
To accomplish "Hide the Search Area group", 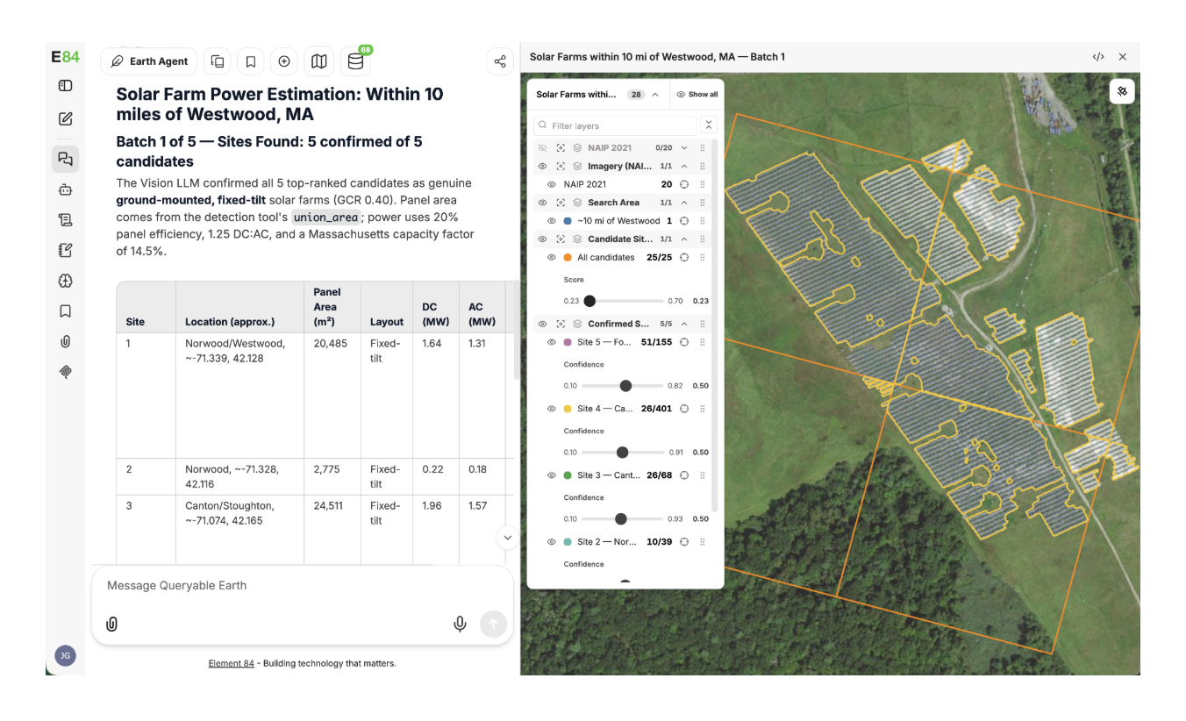I will coord(542,203).
